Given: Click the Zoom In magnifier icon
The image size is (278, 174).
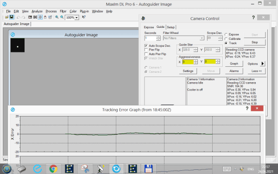Looking at the screenshot, I should (57, 17).
